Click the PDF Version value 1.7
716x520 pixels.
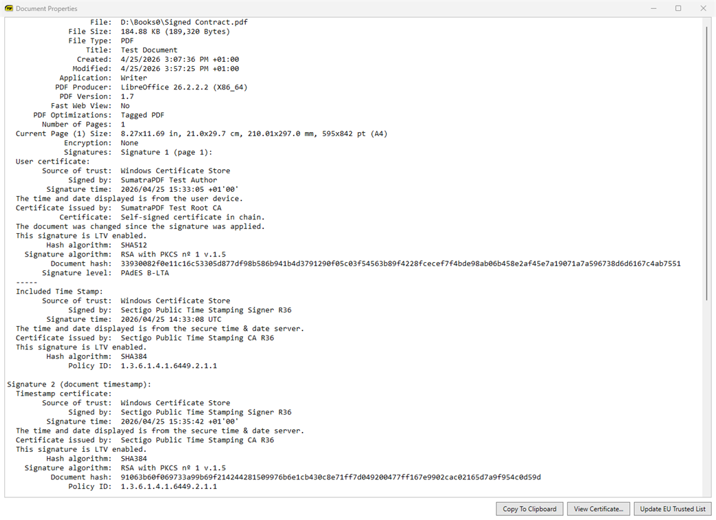127,96
